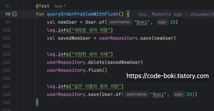Click the closing brace on line 109

(37, 102)
